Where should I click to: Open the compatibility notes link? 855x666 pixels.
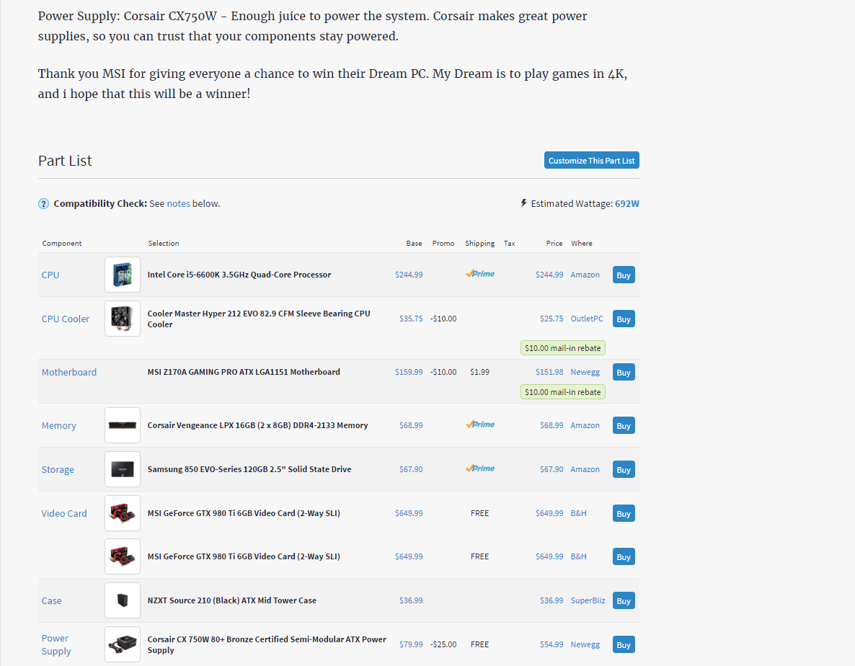(178, 203)
